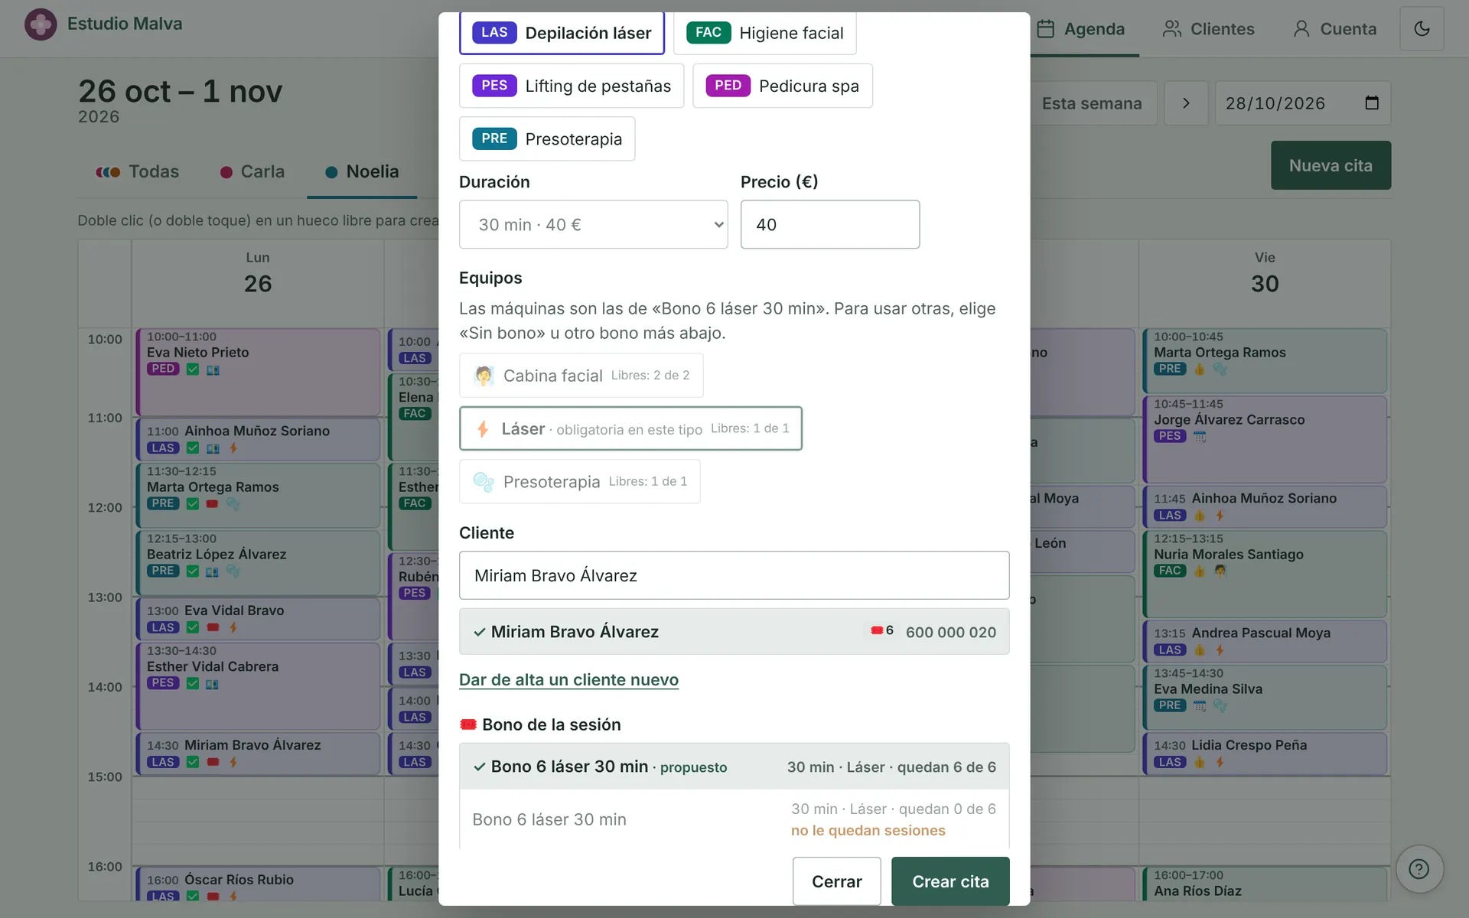Select the Pedicura spa service
Image resolution: width=1469 pixels, height=918 pixels.
[783, 86]
